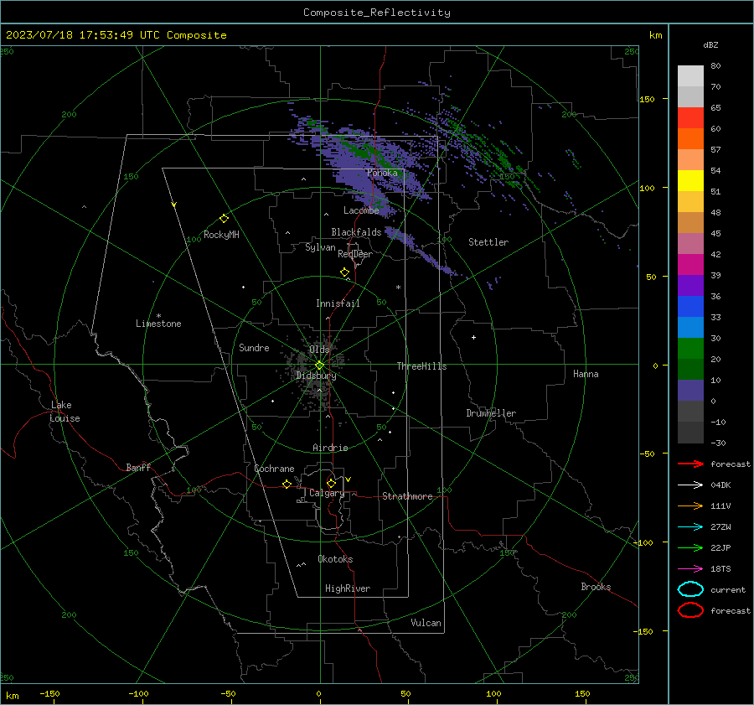Click the yellow diamond marker below RedDeer
The height and width of the screenshot is (705, 754).
pos(344,272)
